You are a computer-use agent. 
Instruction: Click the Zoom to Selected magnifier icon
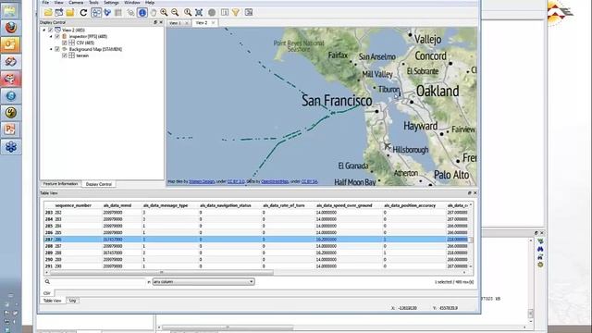(188, 12)
